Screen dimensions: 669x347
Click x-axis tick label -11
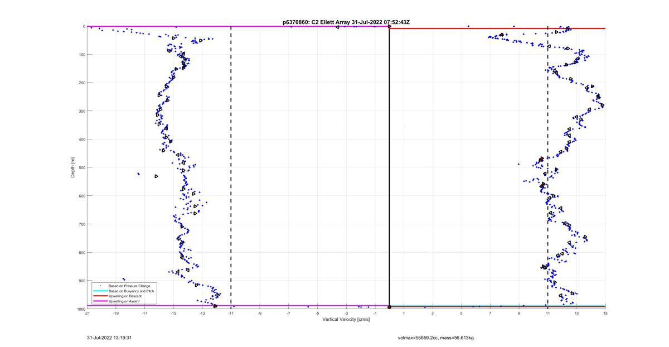231,314
